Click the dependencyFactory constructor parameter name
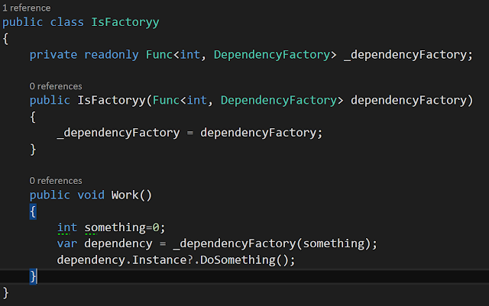The width and height of the screenshot is (489, 306). (409, 100)
